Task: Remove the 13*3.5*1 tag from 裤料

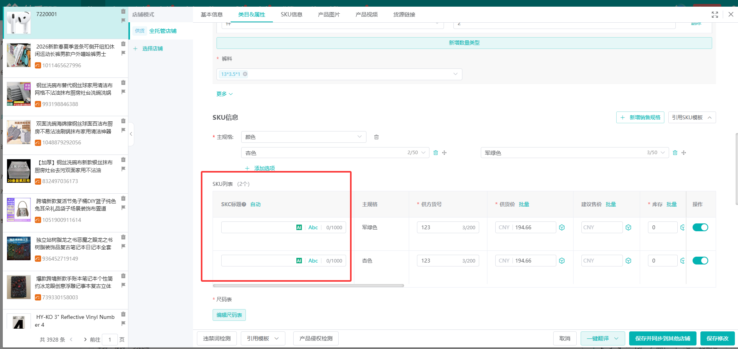Action: pyautogui.click(x=245, y=74)
